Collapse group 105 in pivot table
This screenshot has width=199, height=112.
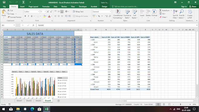coord(91,60)
